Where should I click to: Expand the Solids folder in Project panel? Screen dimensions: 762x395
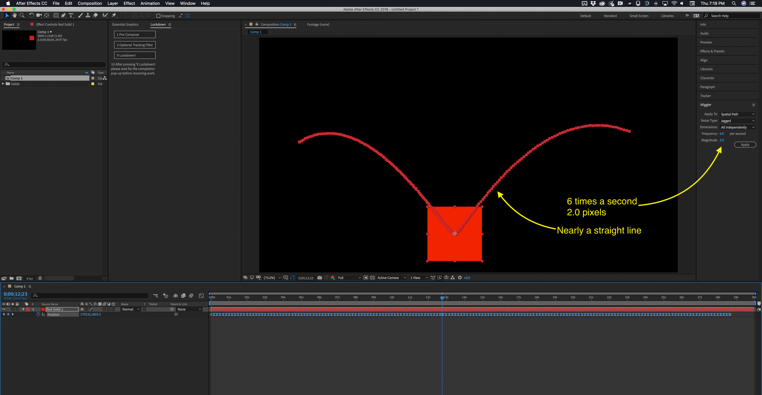3,84
